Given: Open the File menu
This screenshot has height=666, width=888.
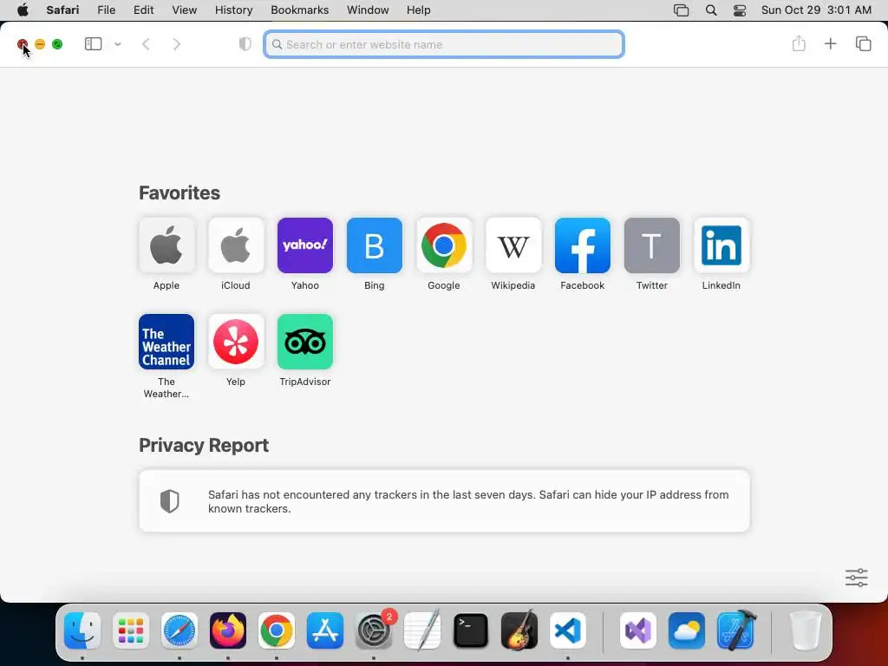Looking at the screenshot, I should coord(107,10).
